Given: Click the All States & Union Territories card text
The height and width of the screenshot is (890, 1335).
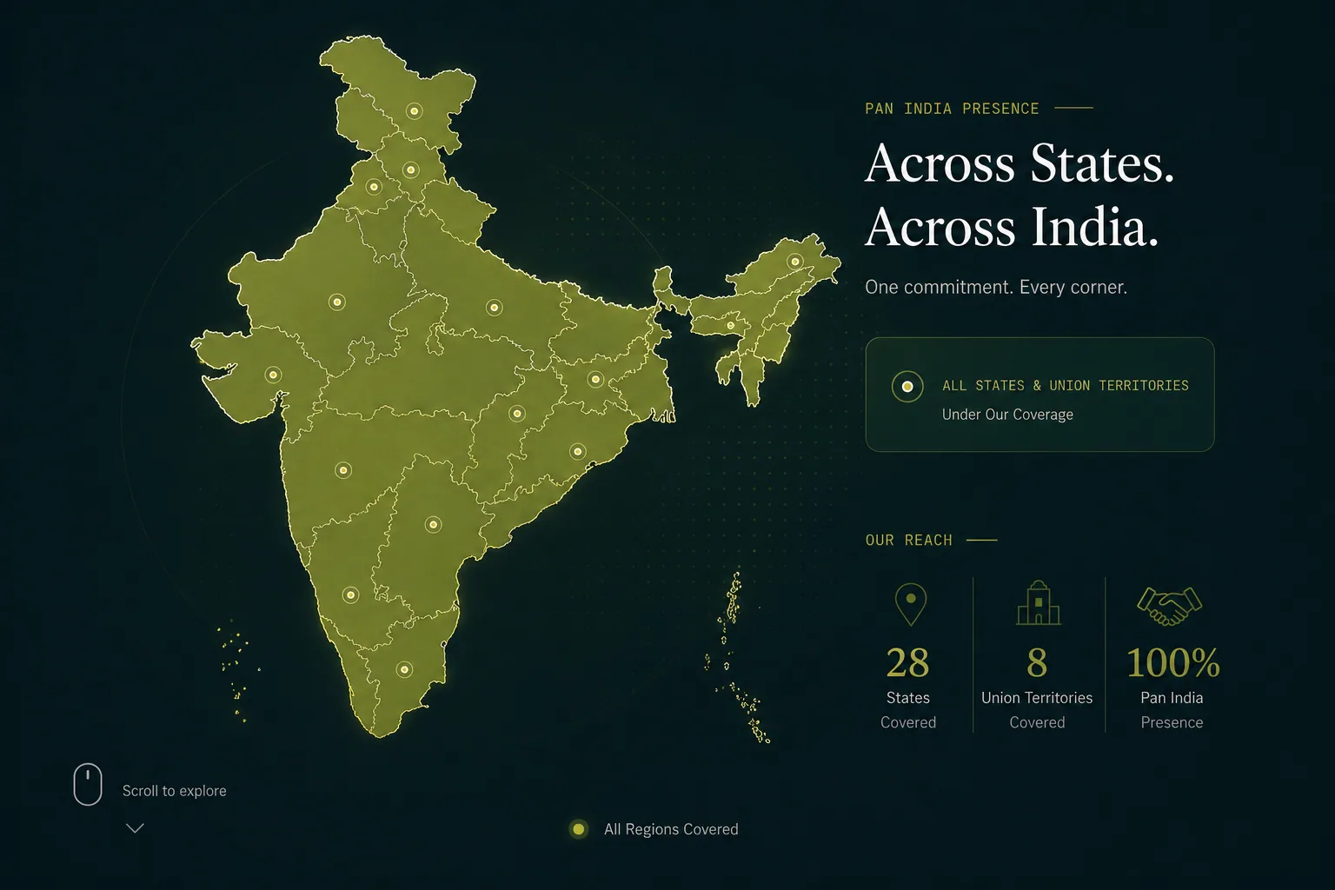Looking at the screenshot, I should 1066,386.
